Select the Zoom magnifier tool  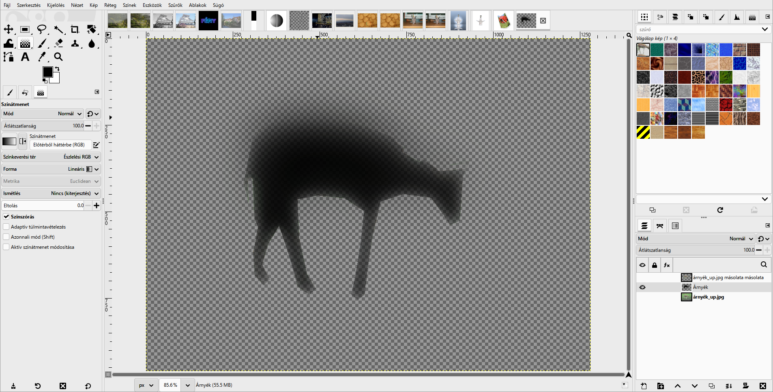[59, 57]
